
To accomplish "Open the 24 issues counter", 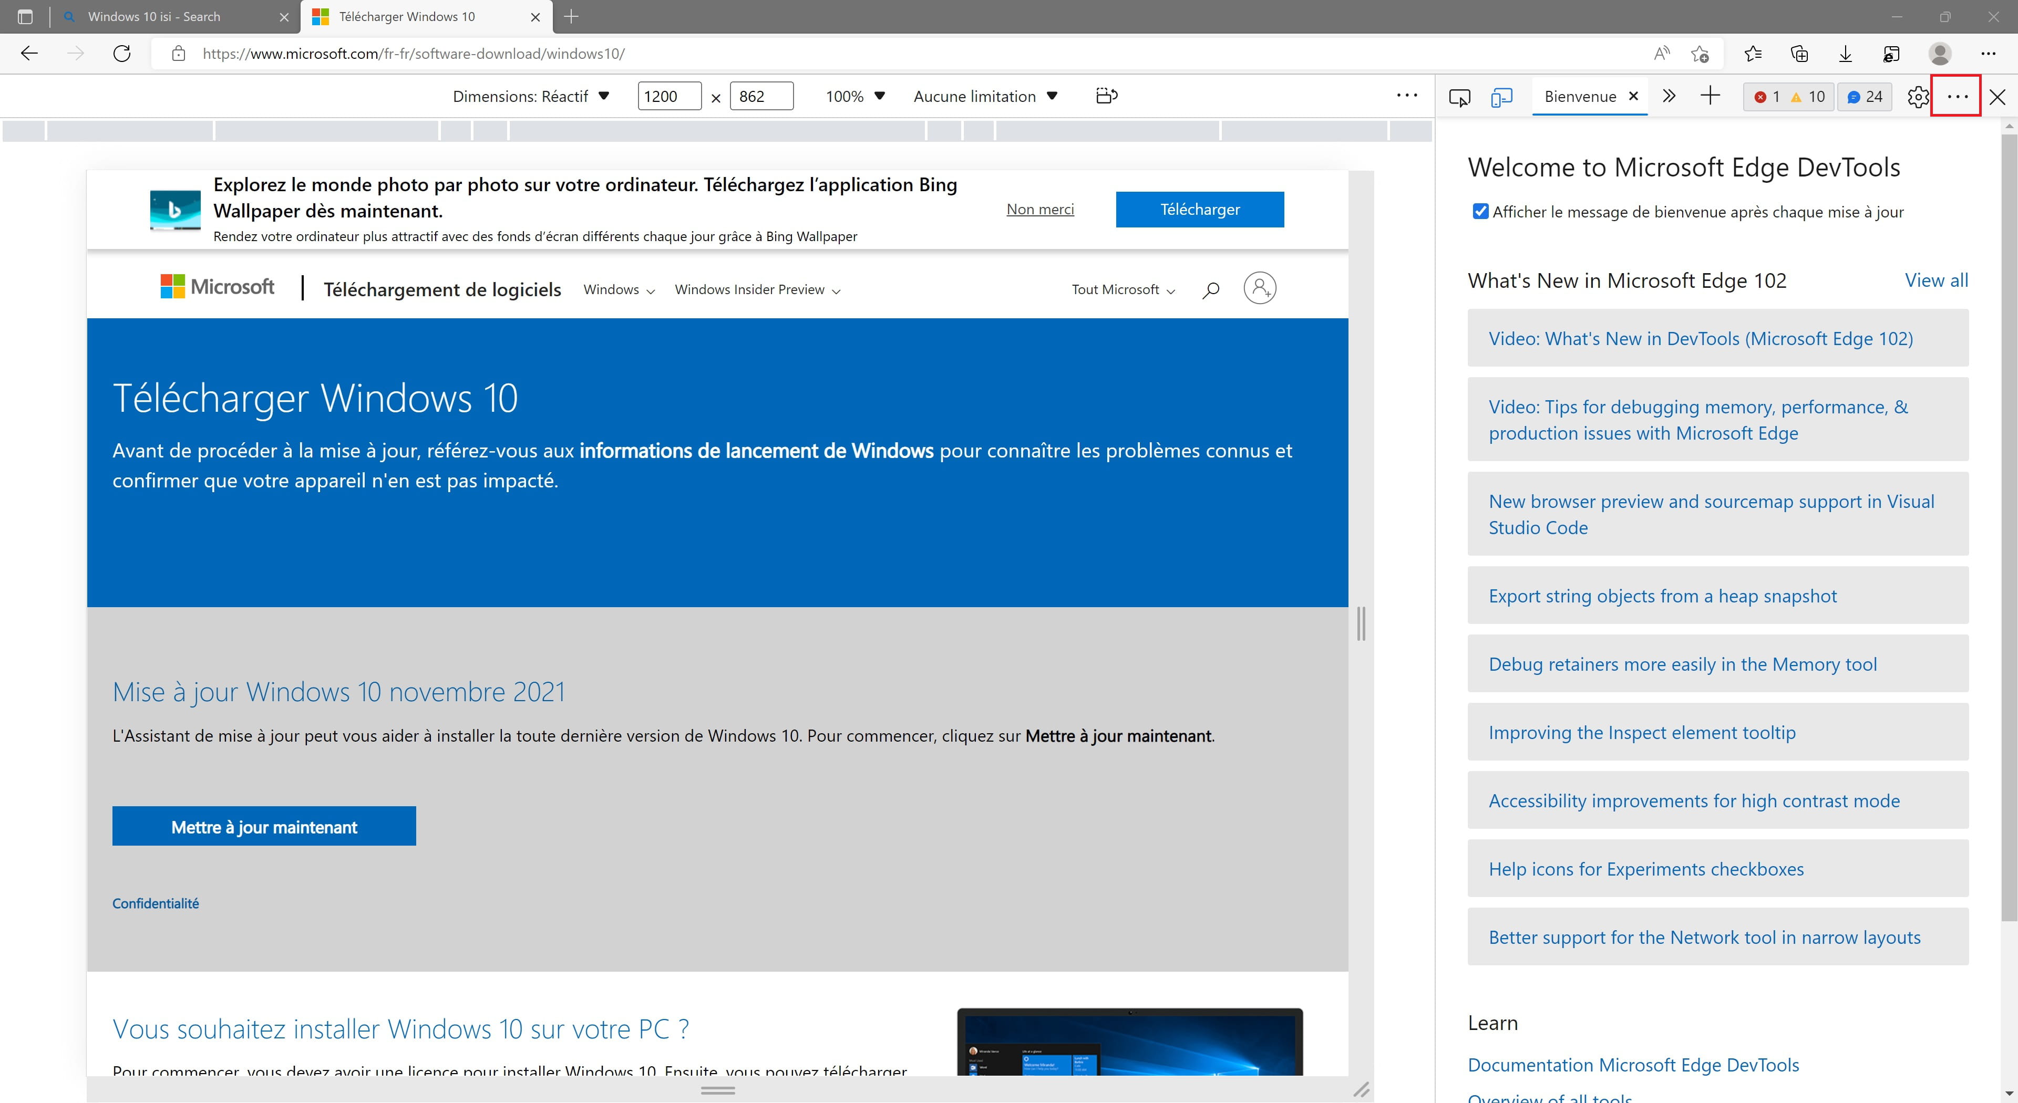I will (x=1865, y=96).
